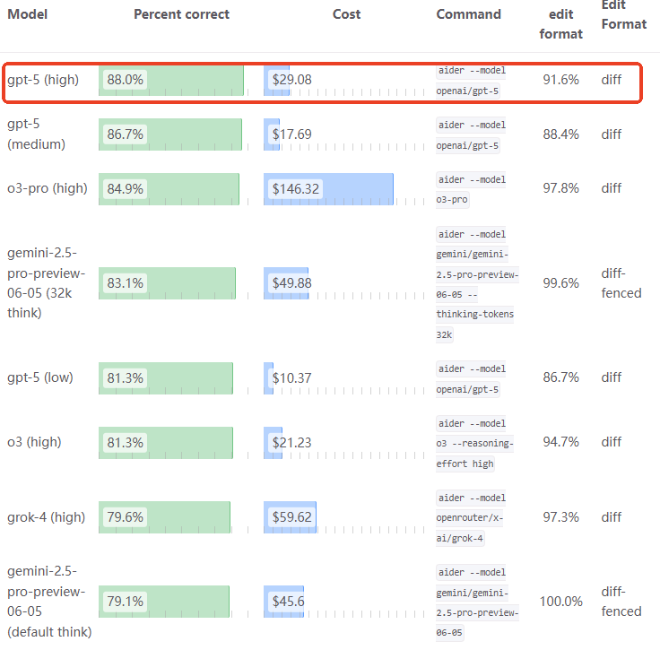The height and width of the screenshot is (650, 660).
Task: Click the $59.62 cost bar
Action: point(290,517)
